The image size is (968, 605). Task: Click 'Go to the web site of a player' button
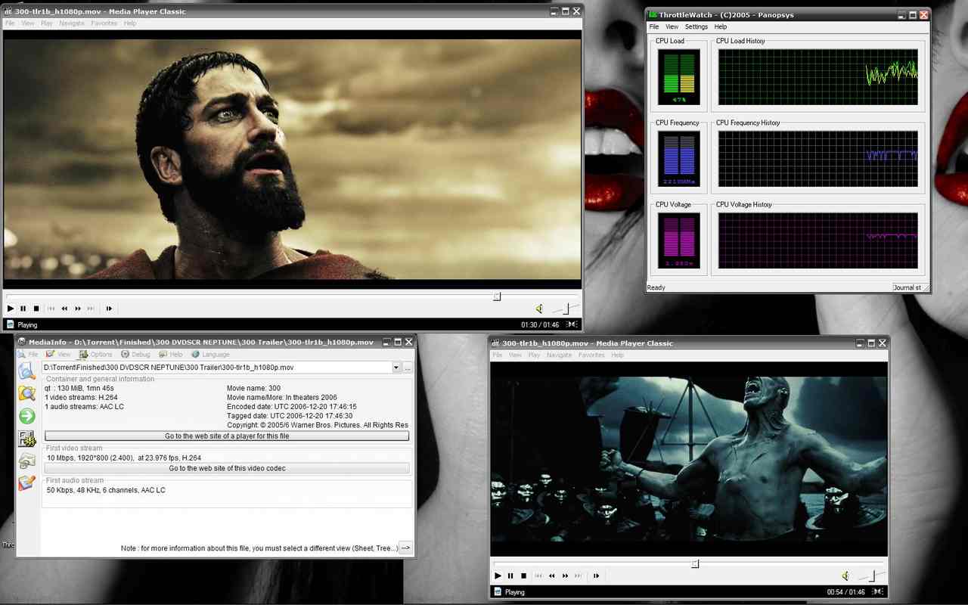(227, 436)
